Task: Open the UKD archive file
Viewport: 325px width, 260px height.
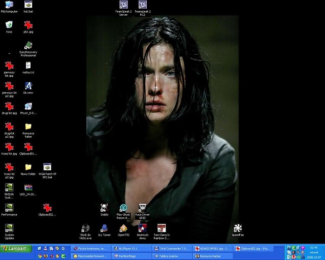Action: coord(28,190)
